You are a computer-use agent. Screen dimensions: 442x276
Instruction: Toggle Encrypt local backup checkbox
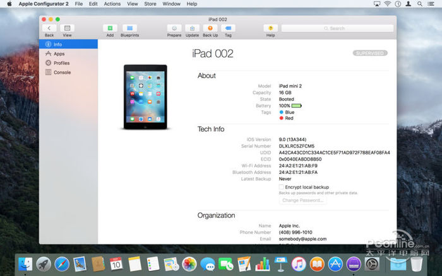click(x=282, y=187)
